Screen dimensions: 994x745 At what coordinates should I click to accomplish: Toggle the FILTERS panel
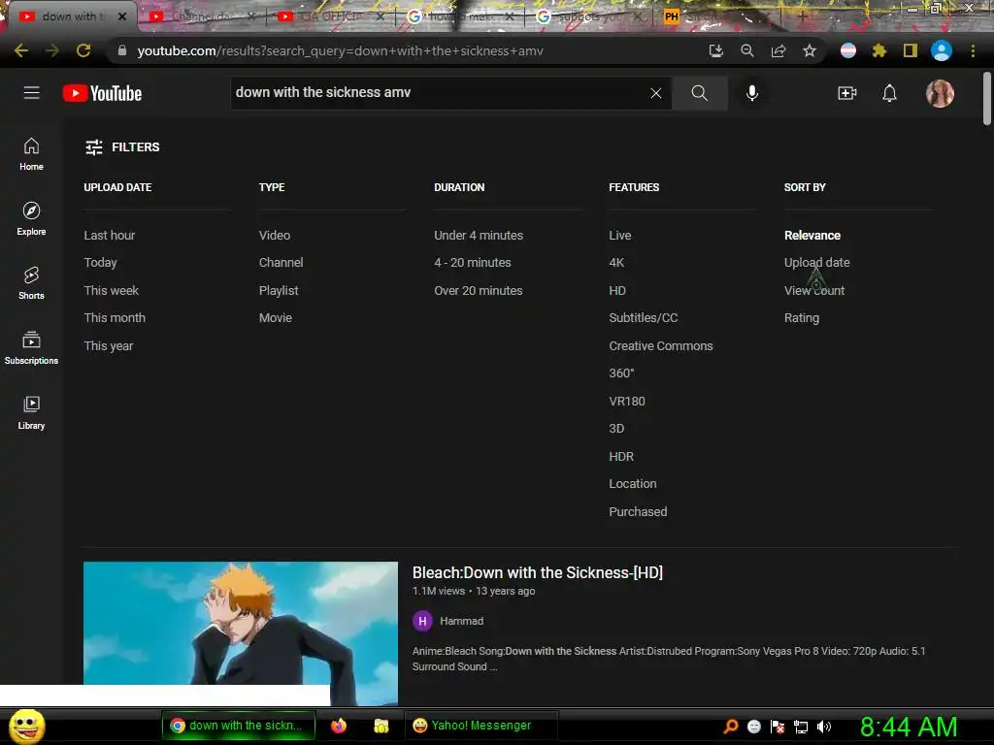(122, 147)
